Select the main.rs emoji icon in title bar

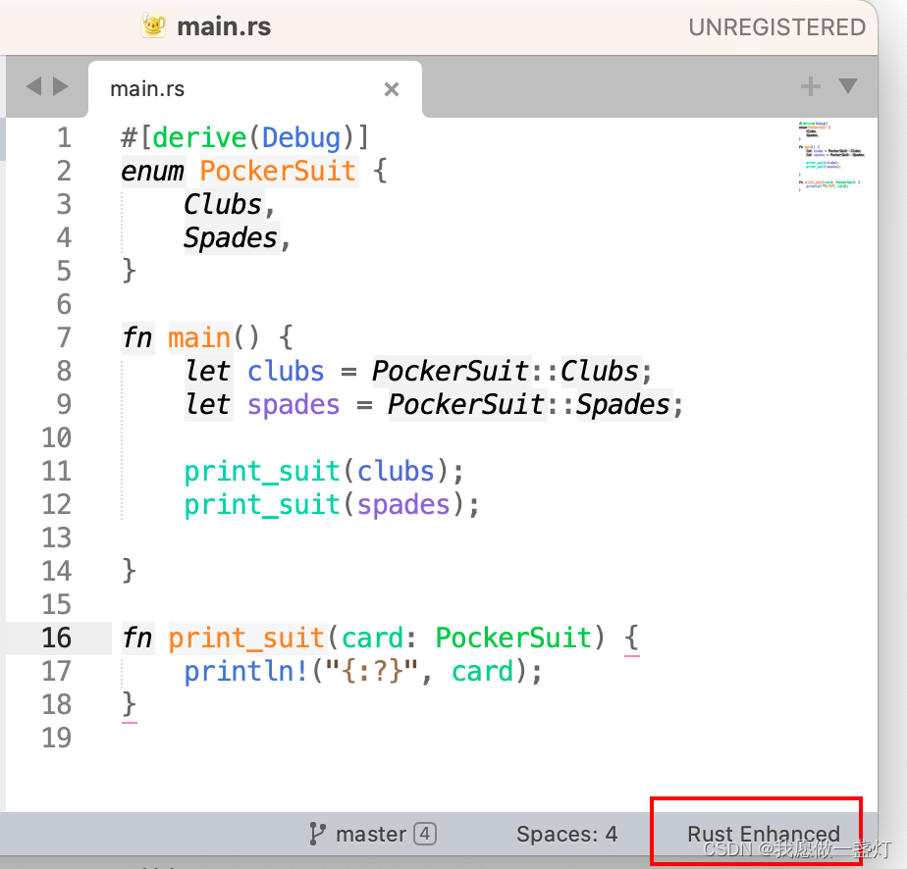tap(153, 26)
